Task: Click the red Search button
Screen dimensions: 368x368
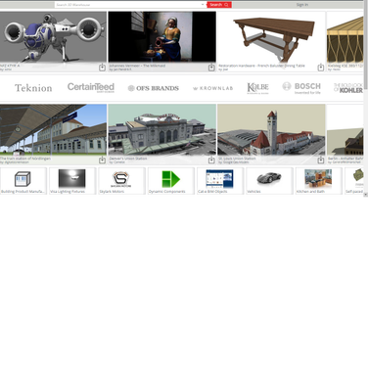Action: 219,5
